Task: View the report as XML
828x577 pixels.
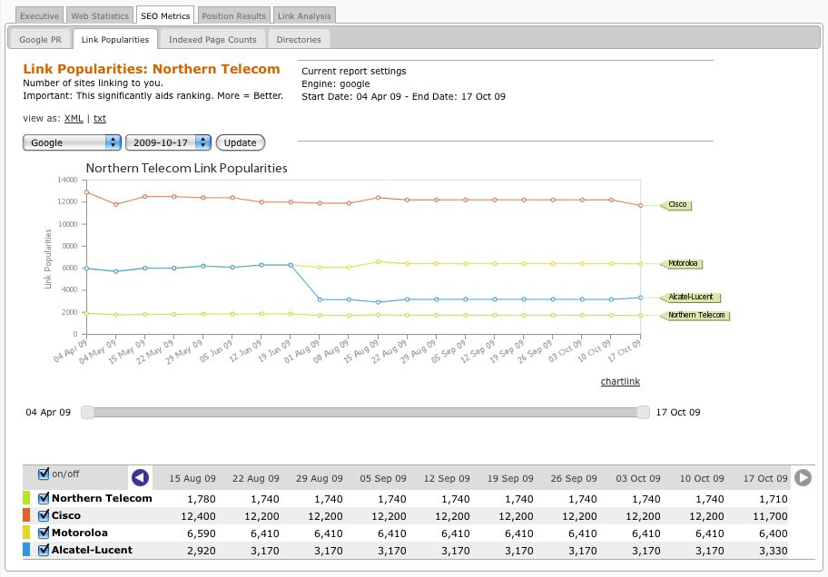Action: tap(74, 118)
